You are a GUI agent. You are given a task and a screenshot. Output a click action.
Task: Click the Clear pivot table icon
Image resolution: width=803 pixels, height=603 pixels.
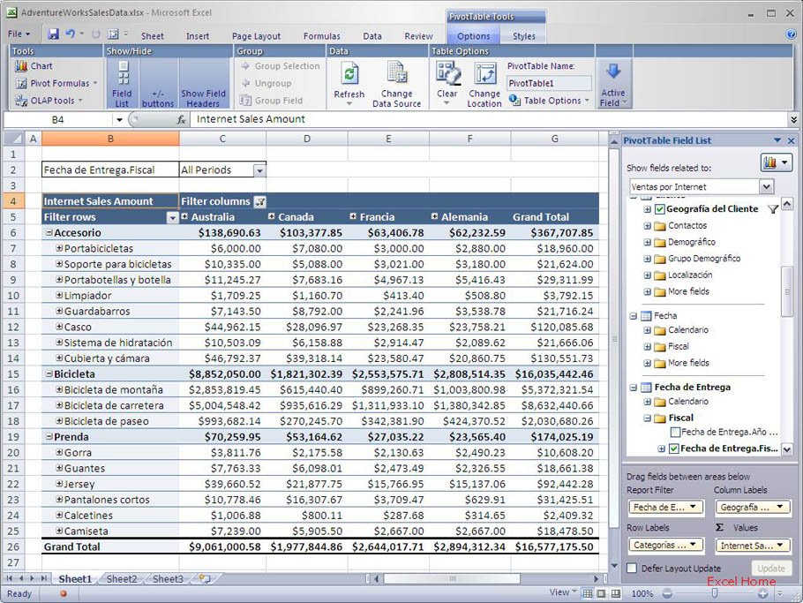[x=447, y=73]
